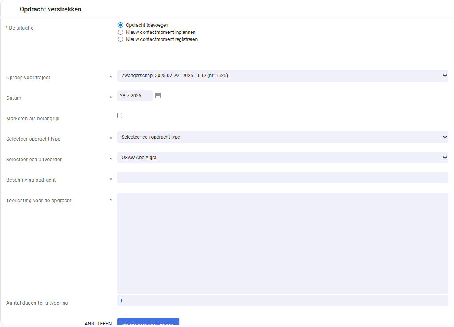Expand the Selecteer een opdracht type dropdown
Screen dimensions: 454x327
pyautogui.click(x=282, y=137)
